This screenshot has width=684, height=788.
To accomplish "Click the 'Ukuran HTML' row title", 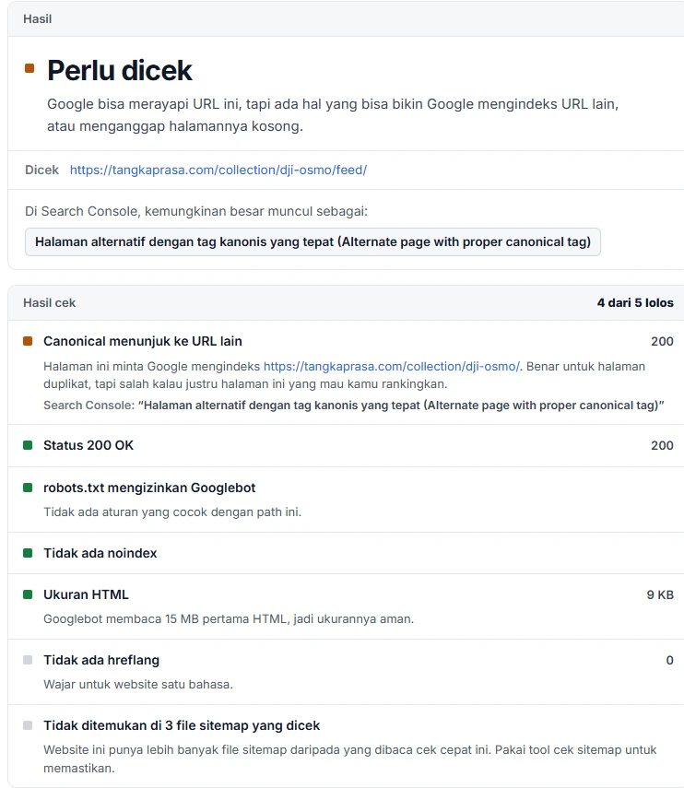I will tap(86, 594).
